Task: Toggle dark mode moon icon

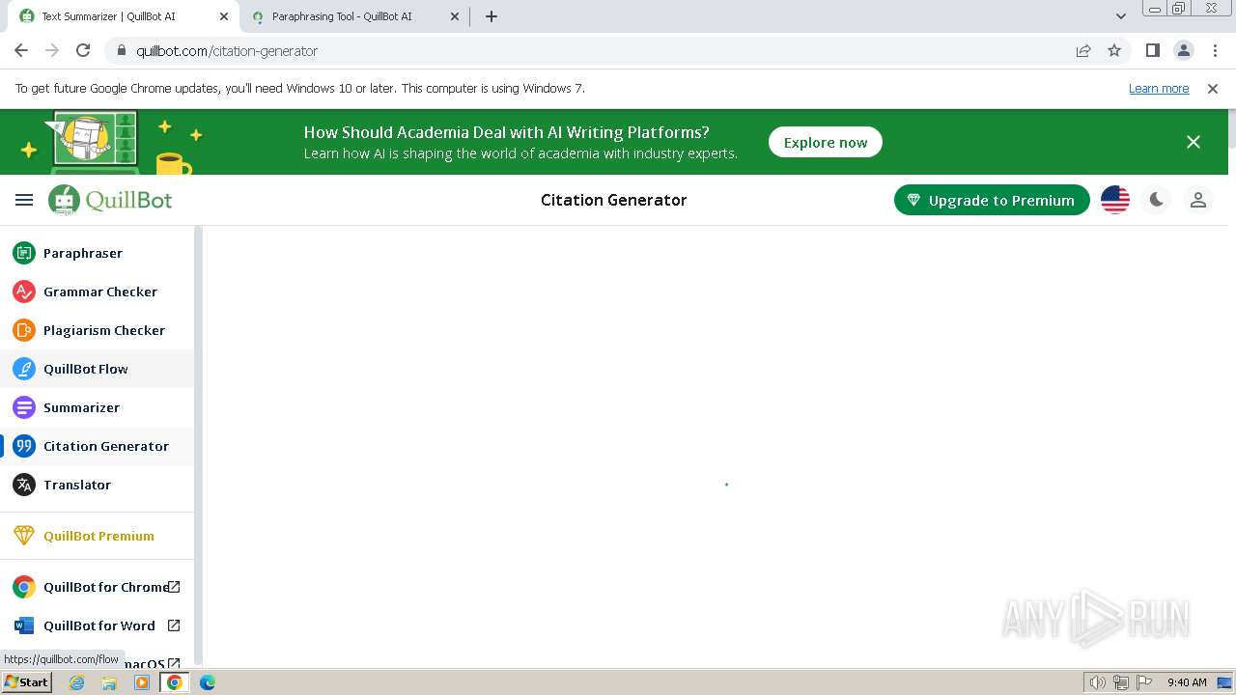Action: pos(1156,200)
